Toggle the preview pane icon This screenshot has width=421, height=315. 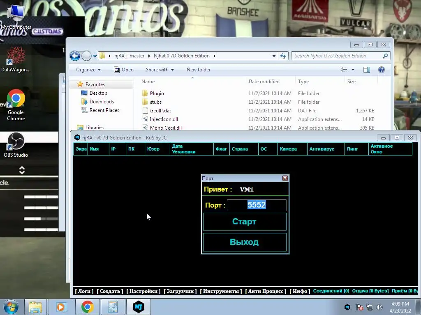click(x=366, y=70)
